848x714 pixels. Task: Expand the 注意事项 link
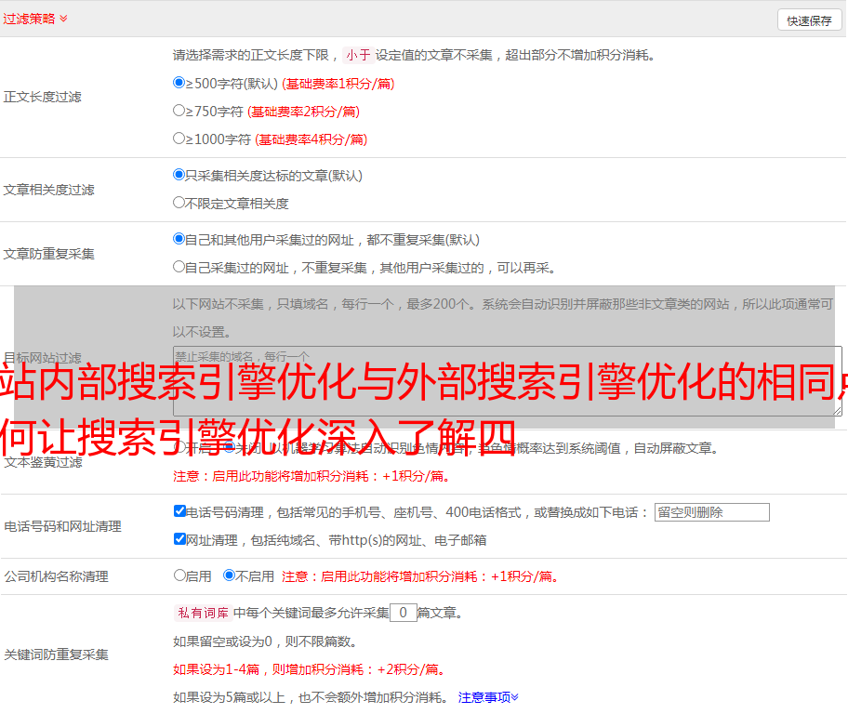[488, 696]
